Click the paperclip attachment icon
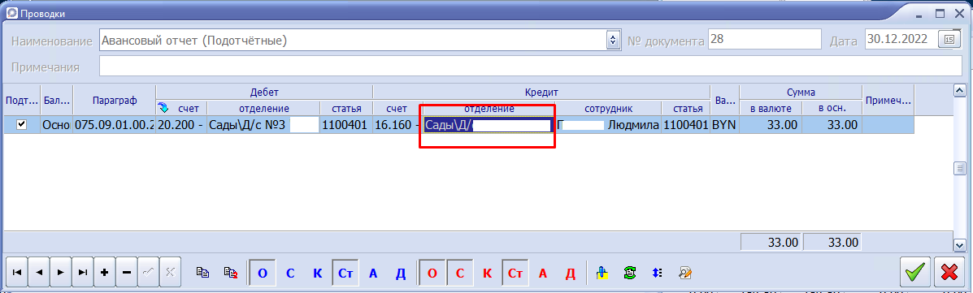This screenshot has height=293, width=973. click(602, 272)
